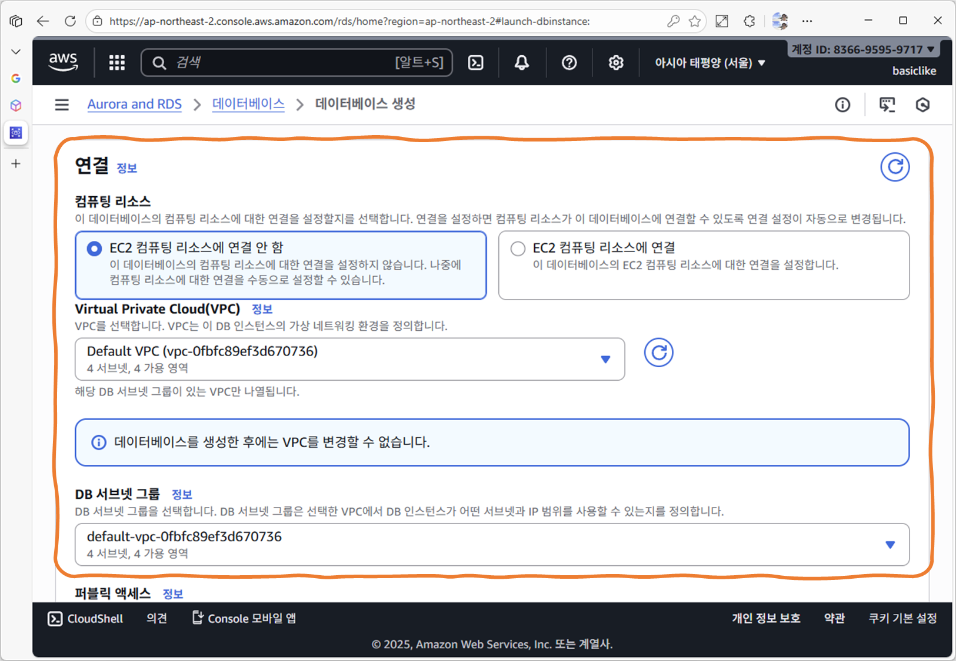
Task: Open CloudShell in the footer
Action: tap(85, 619)
